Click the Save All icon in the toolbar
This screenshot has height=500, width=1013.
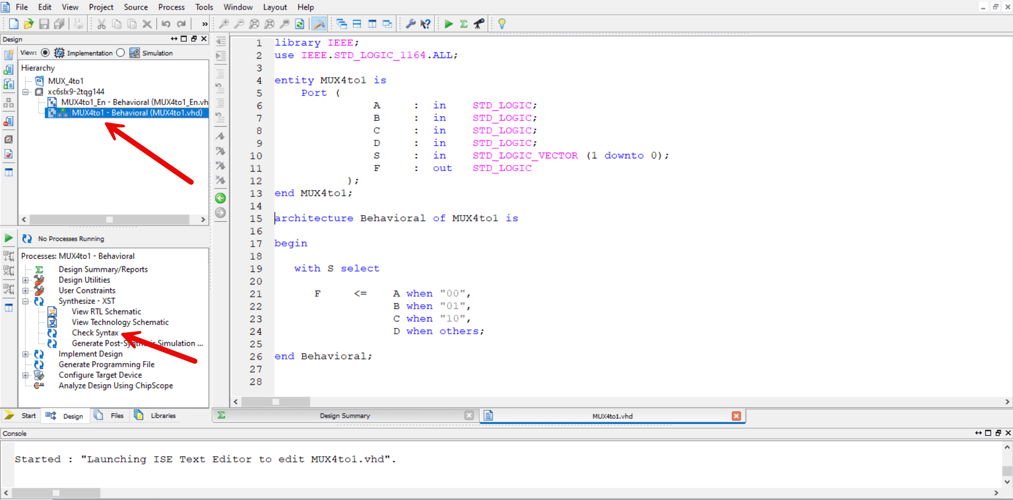tap(59, 24)
